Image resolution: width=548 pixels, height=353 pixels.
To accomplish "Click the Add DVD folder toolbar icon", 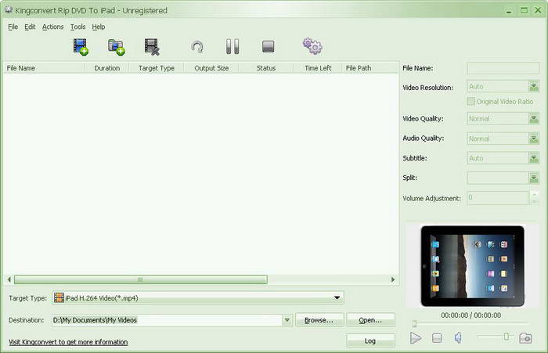I will [x=117, y=47].
